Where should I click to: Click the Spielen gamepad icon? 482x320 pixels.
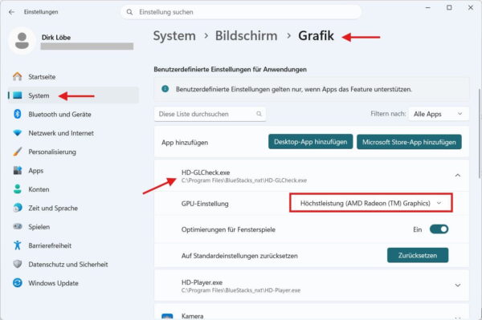click(17, 226)
